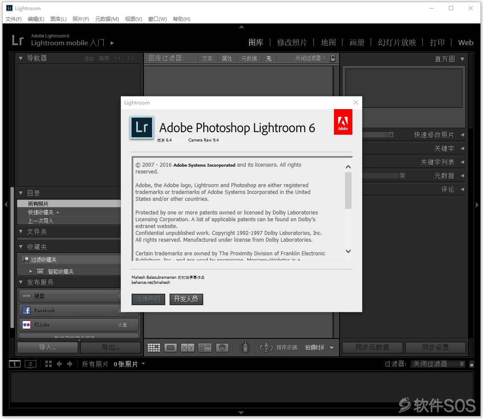Click Sync Metadata button
This screenshot has height=419, width=483.
[x=372, y=347]
